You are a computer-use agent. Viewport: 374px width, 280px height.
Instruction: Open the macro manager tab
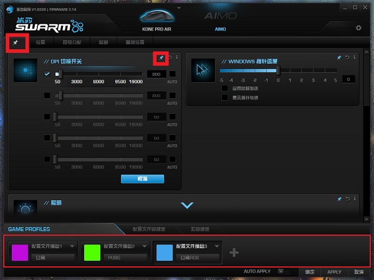200,229
